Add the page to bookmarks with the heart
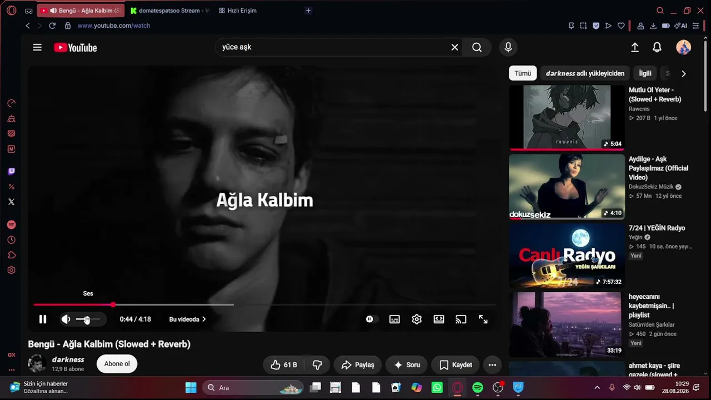Screen dimensions: 711x400 click(x=621, y=26)
